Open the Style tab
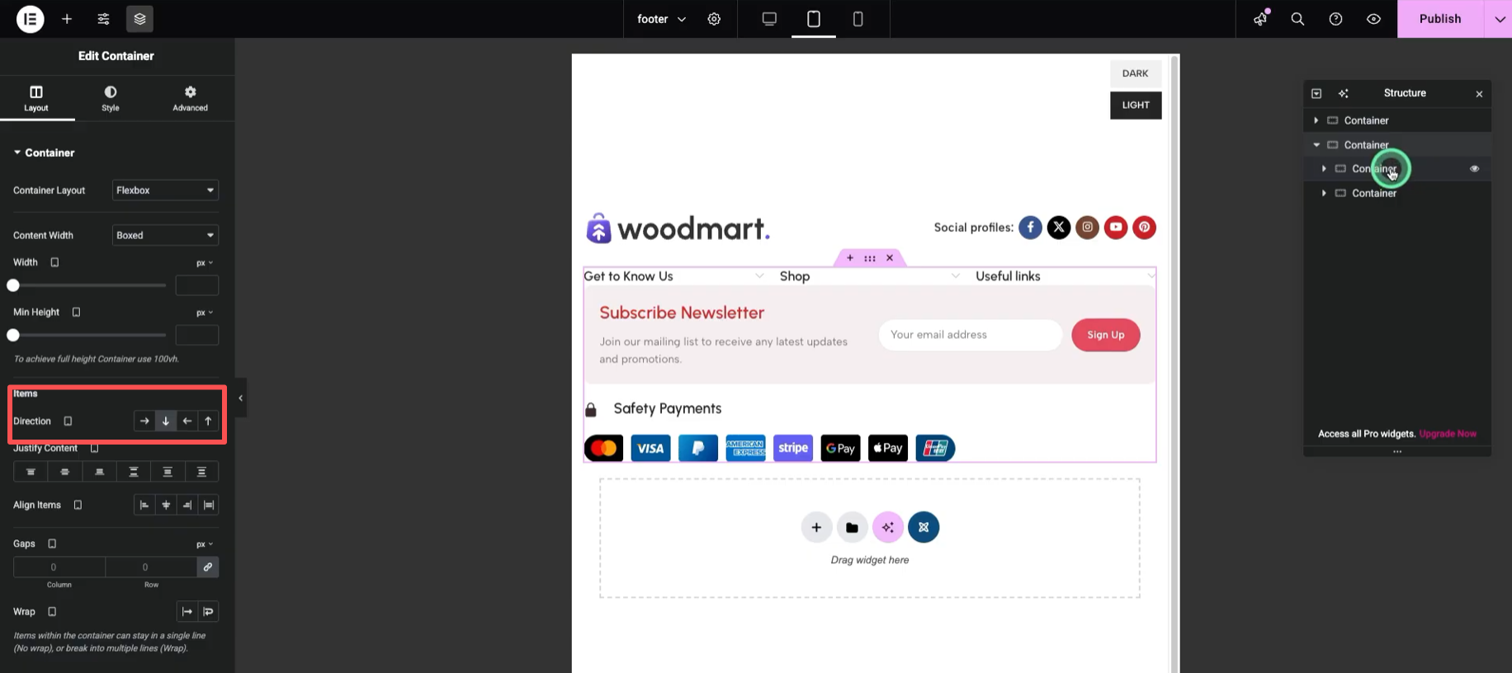The width and height of the screenshot is (1512, 673). point(111,98)
